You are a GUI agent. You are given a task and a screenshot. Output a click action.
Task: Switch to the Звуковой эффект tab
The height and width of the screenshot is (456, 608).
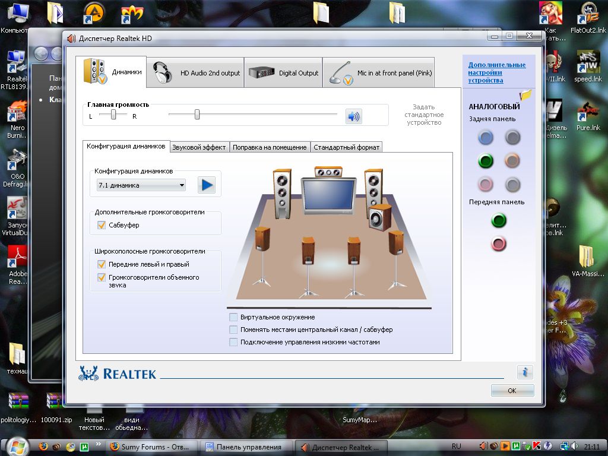(x=199, y=147)
